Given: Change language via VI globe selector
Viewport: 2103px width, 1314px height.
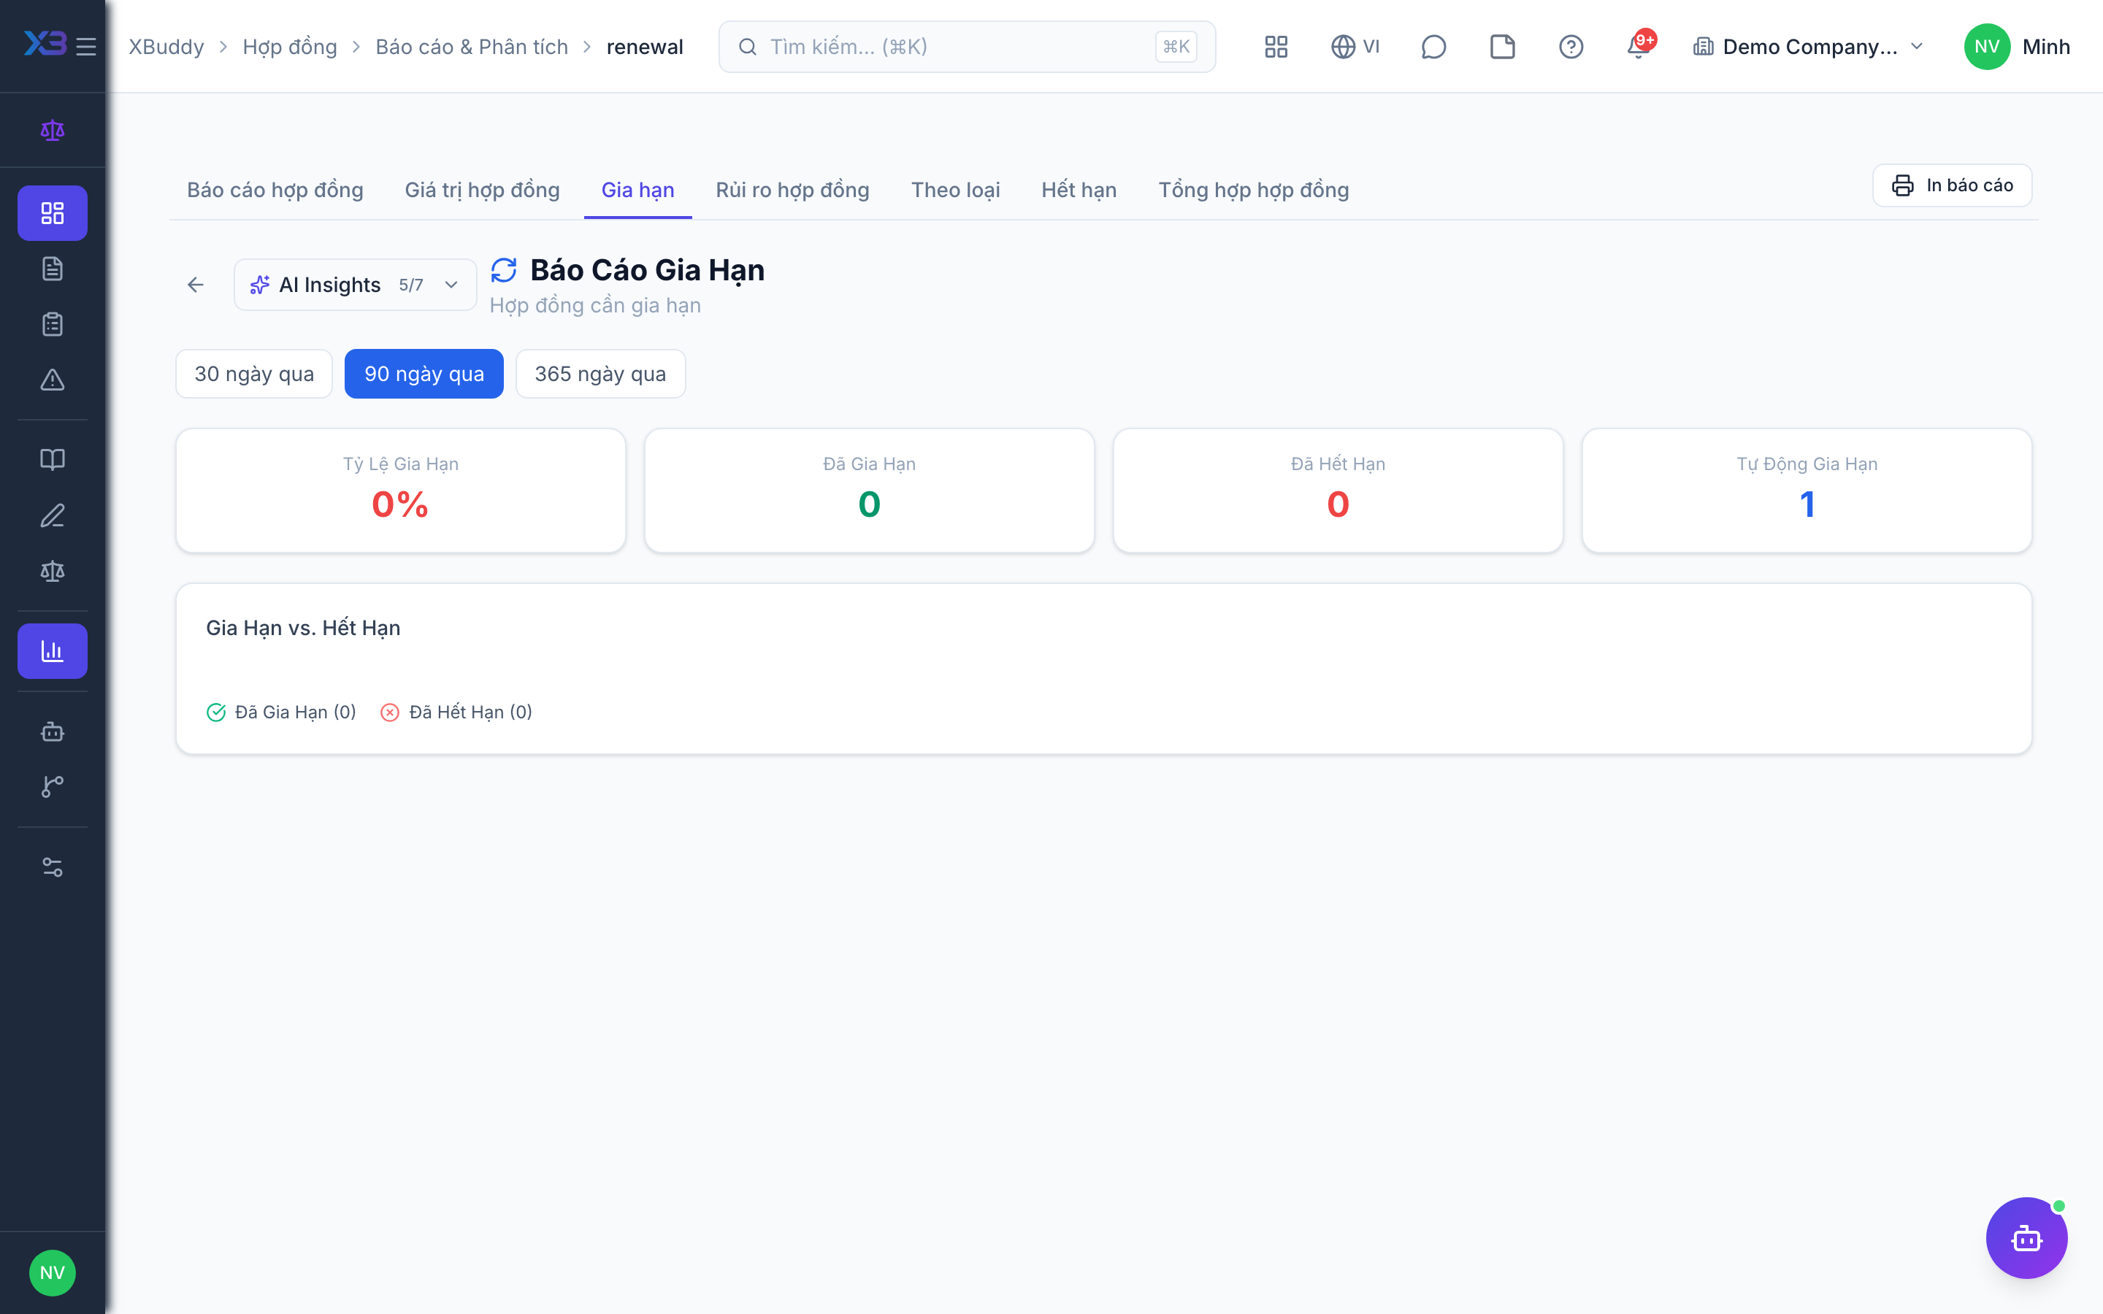Looking at the screenshot, I should pyautogui.click(x=1355, y=46).
